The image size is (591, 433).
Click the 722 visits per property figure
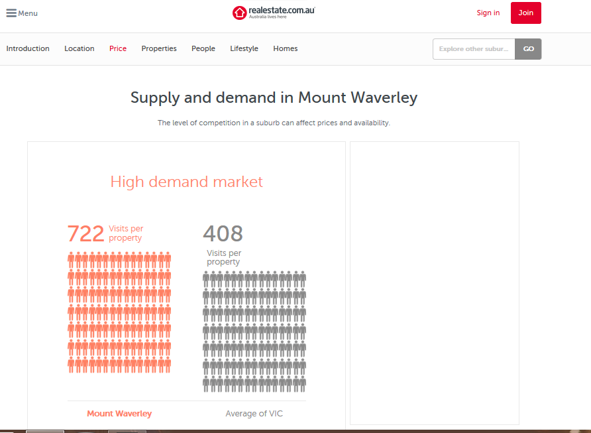coord(85,233)
